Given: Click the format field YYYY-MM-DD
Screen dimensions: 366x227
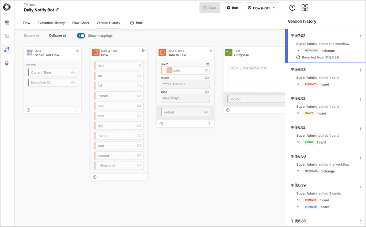Looking at the screenshot, I should point(185,84).
